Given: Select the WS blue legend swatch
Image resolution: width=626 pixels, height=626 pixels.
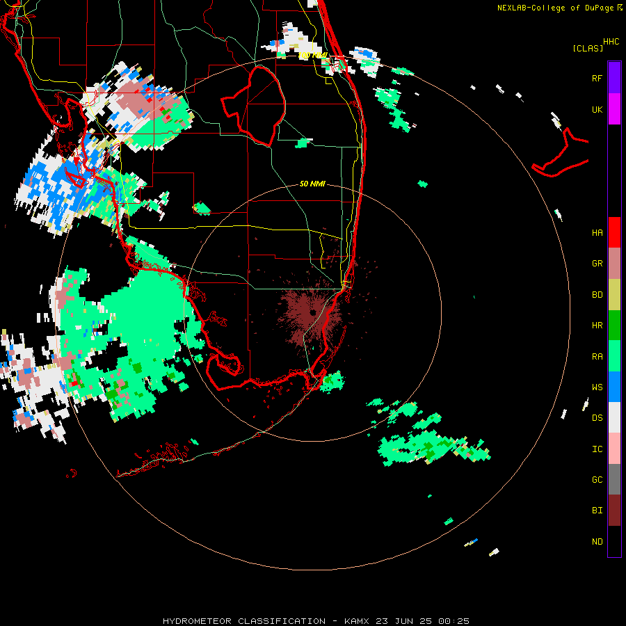Looking at the screenshot, I should [614, 387].
